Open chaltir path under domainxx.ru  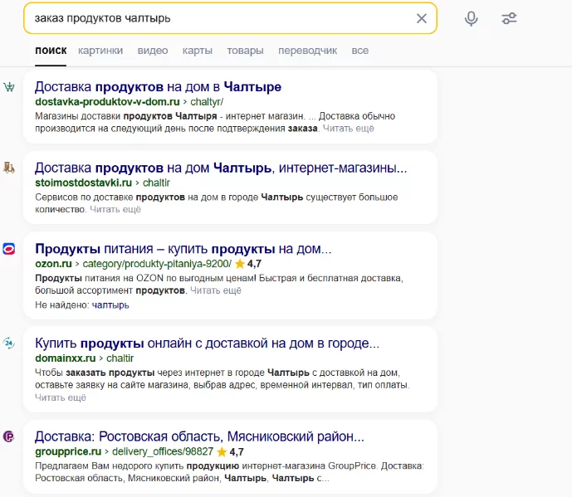(120, 358)
